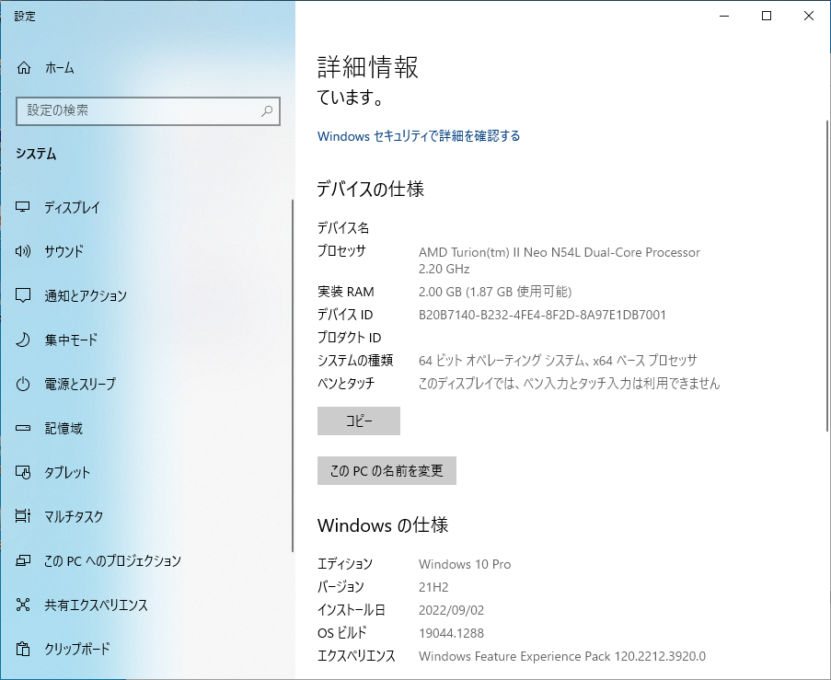Click the プロダクト ID label
Image resolution: width=831 pixels, height=680 pixels.
click(350, 338)
